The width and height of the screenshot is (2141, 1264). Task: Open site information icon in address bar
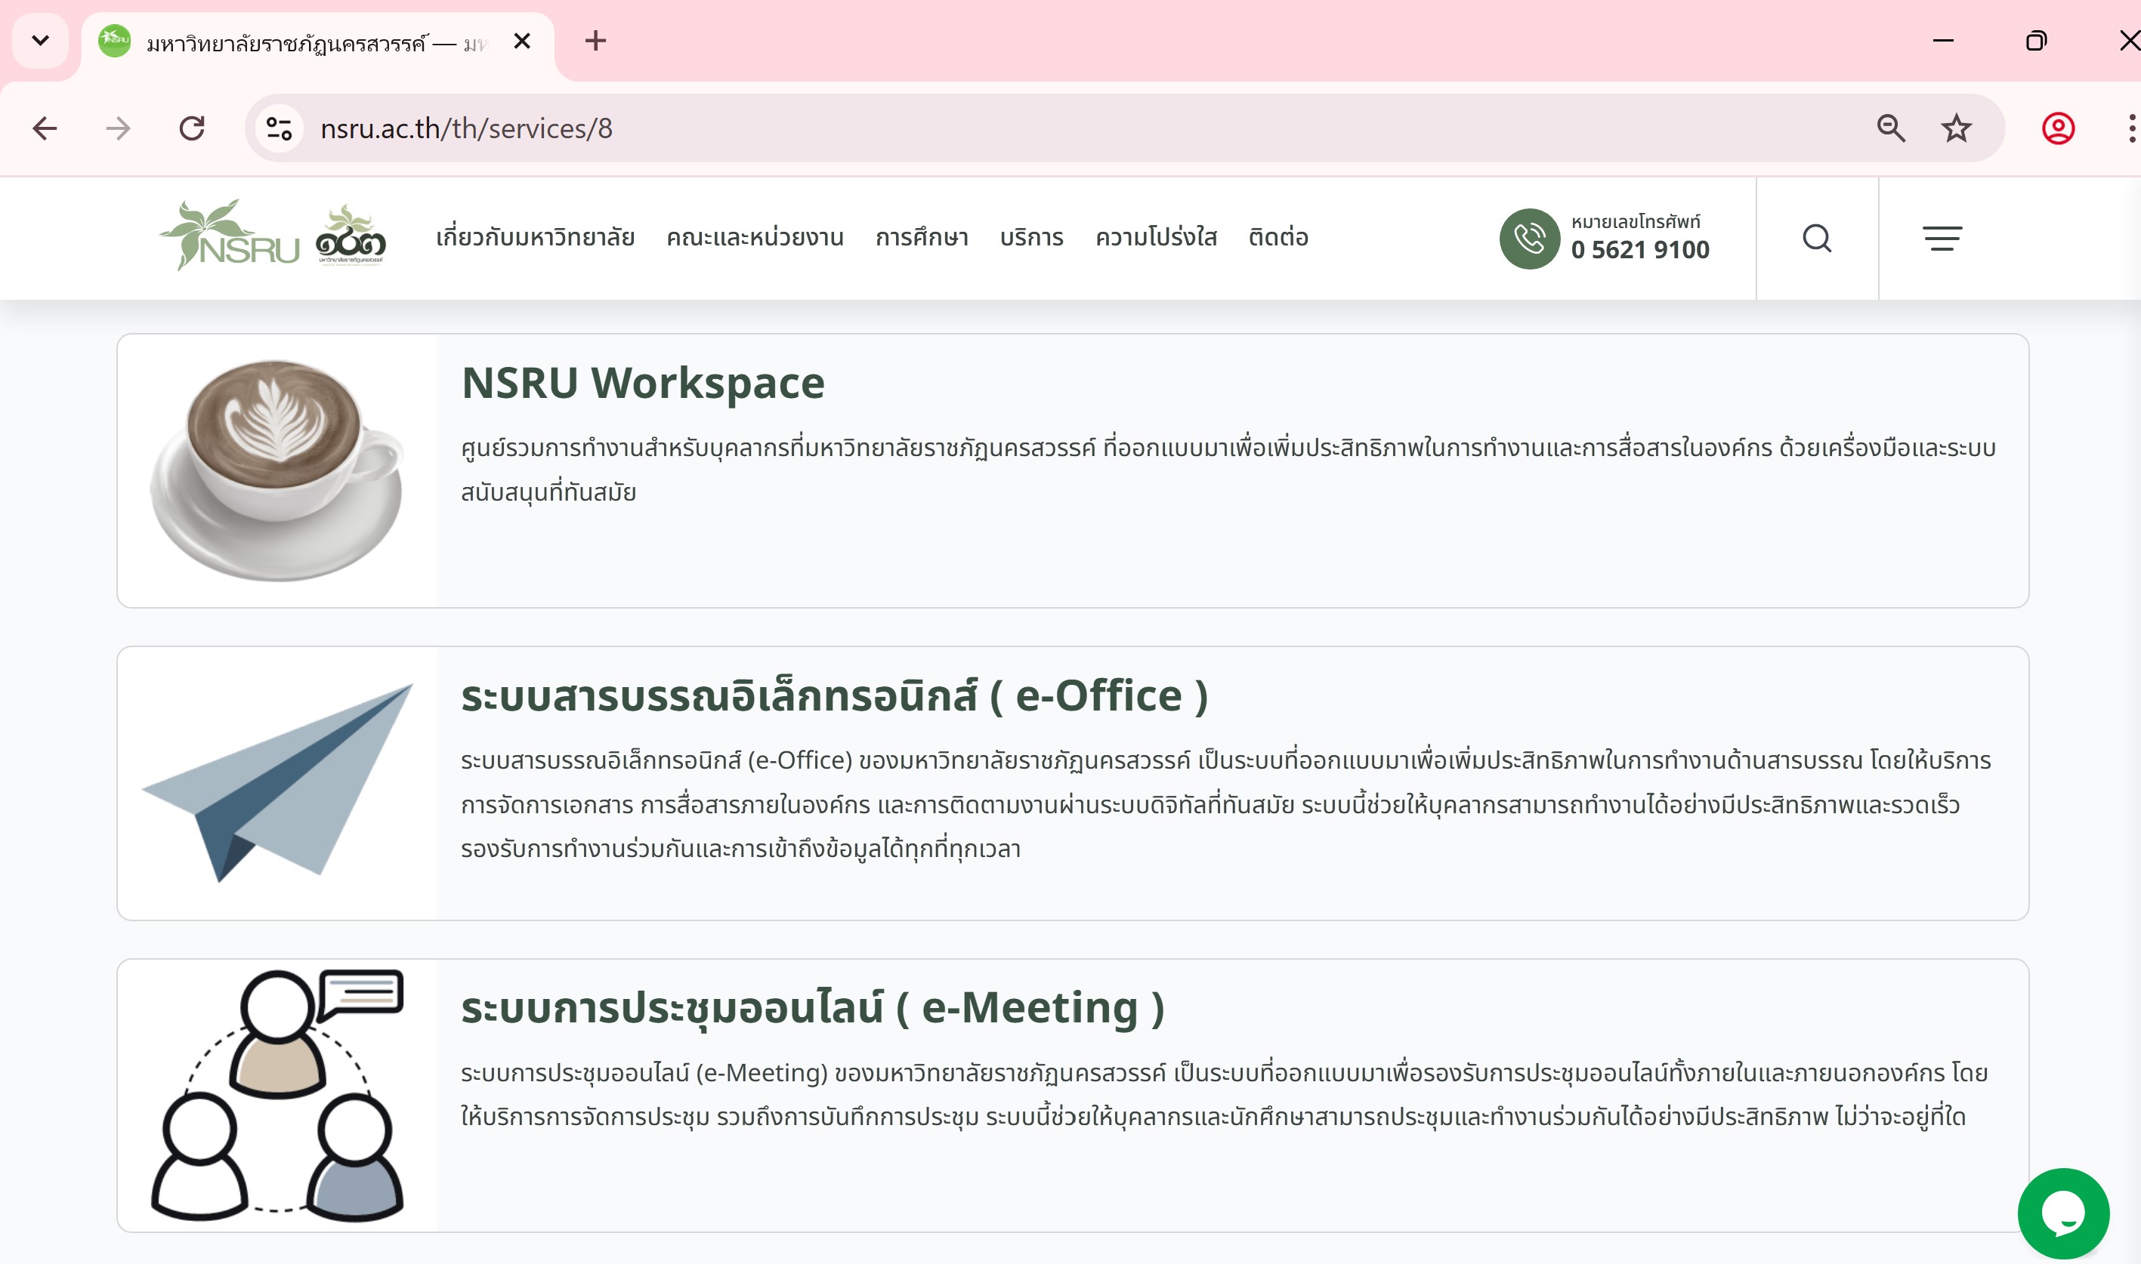click(x=280, y=128)
